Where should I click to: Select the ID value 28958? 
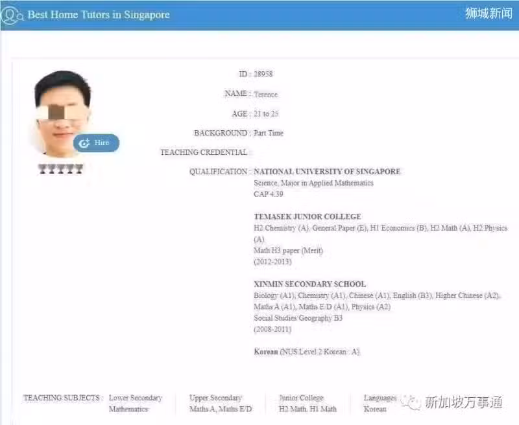click(263, 74)
